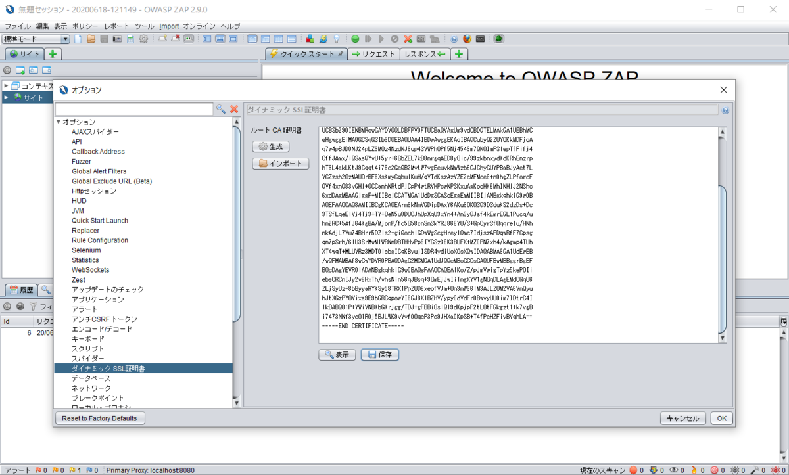Viewport: 789px width, 475px height.
Task: Select Global Alert Filters option
Action: pyautogui.click(x=99, y=171)
